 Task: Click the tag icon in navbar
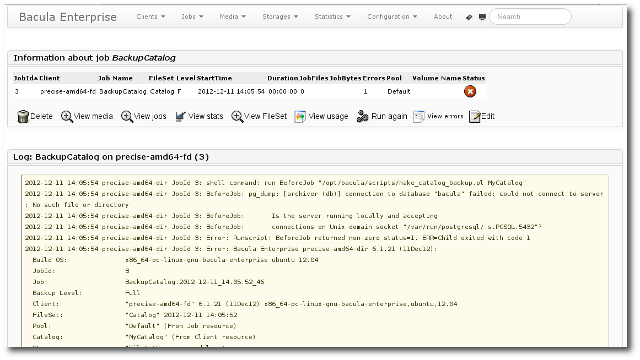click(469, 17)
